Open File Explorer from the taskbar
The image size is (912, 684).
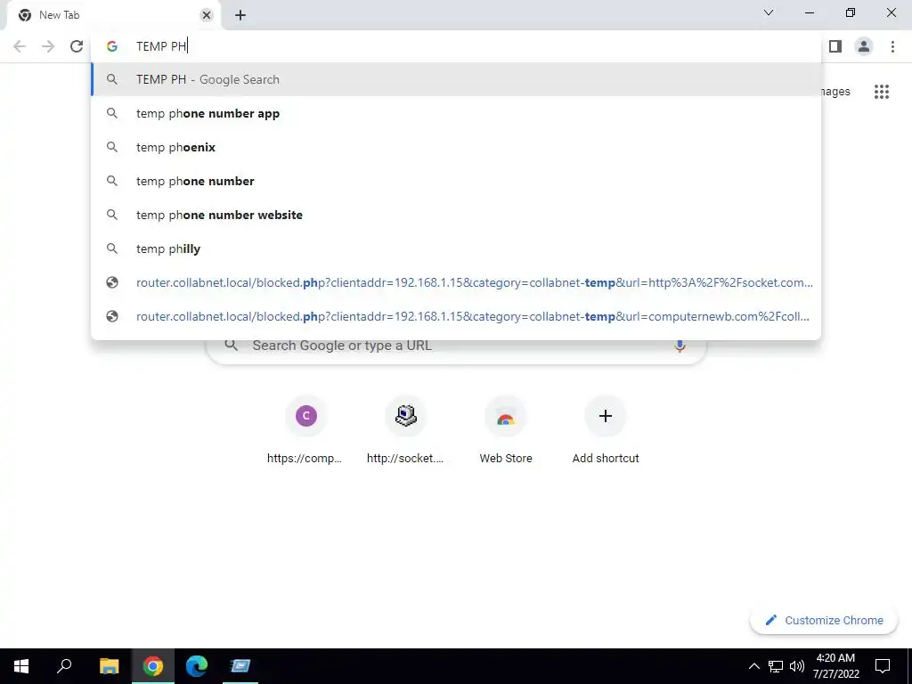click(x=109, y=666)
